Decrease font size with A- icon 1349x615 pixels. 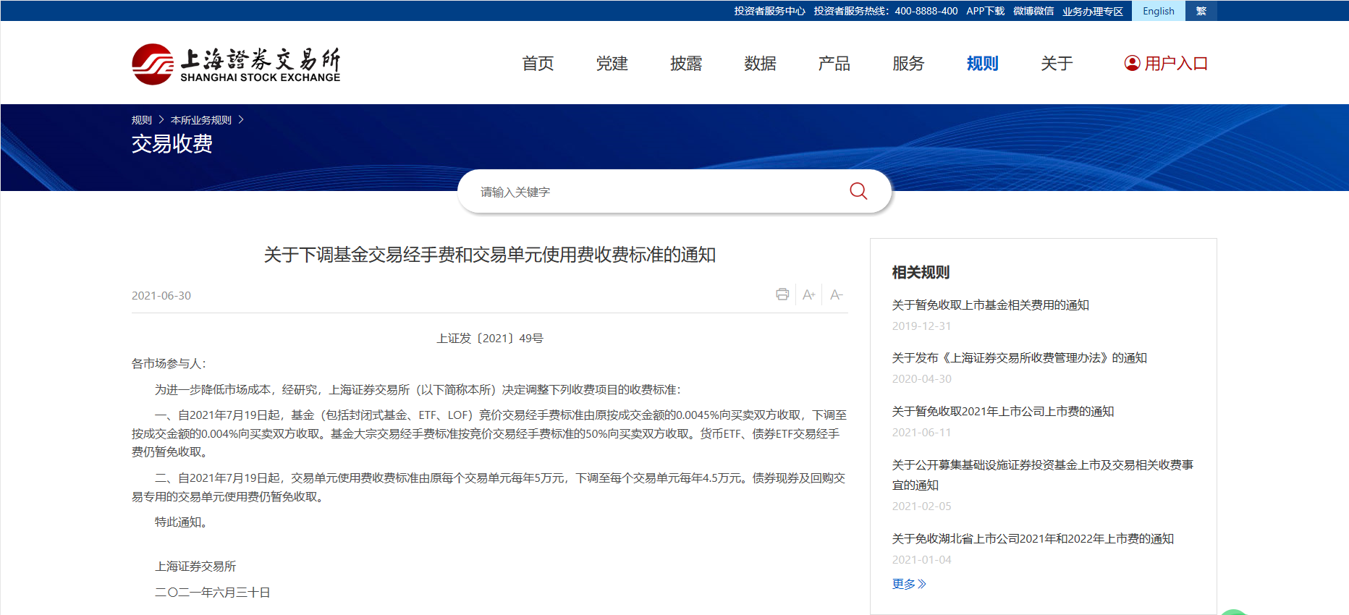pos(836,294)
